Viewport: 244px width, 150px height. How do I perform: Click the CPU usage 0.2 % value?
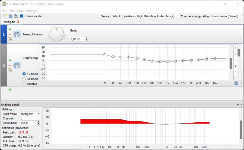coord(29,145)
